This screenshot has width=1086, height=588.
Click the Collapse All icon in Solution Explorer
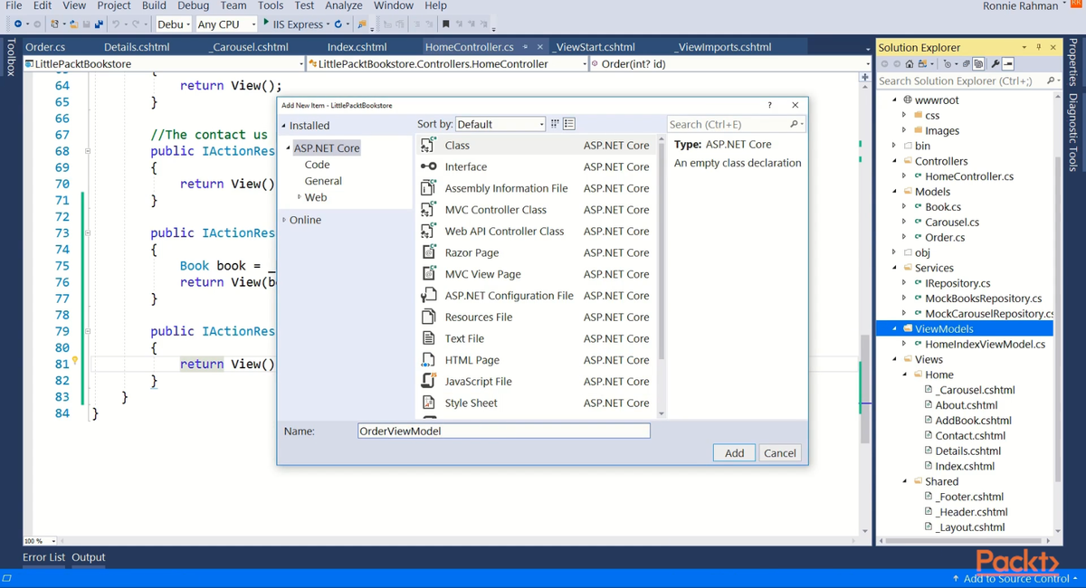point(966,64)
